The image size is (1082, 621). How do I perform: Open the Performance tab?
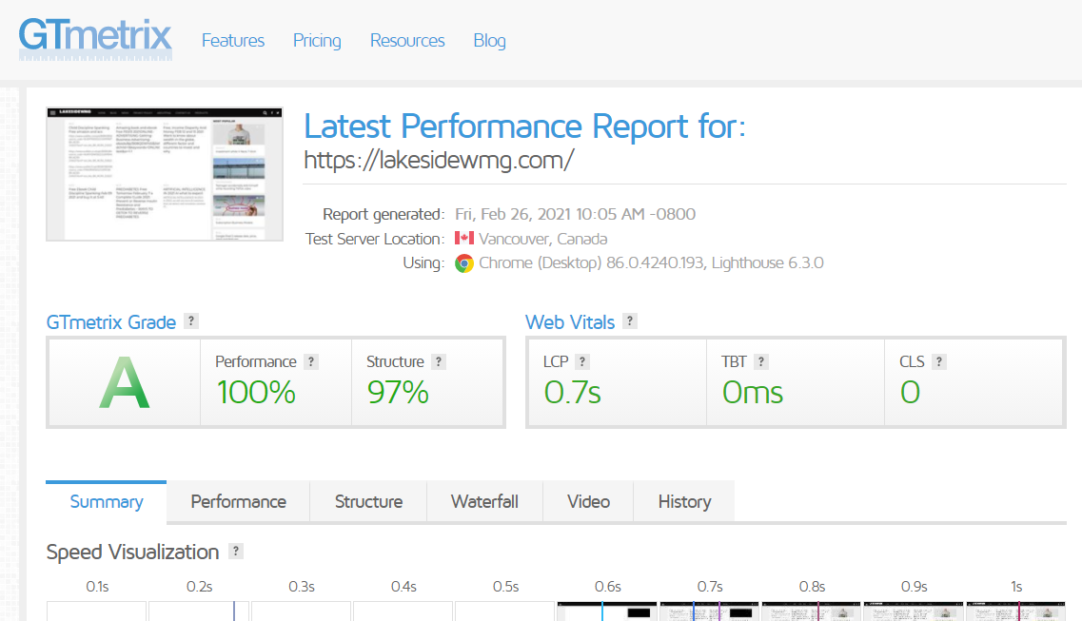[237, 501]
